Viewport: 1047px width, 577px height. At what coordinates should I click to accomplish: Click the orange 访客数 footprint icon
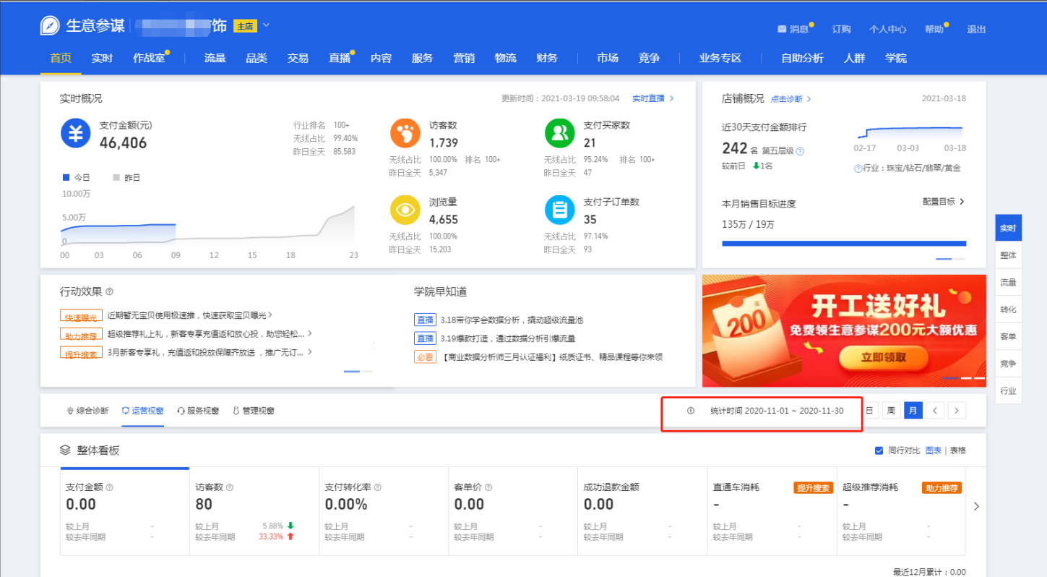click(x=405, y=133)
